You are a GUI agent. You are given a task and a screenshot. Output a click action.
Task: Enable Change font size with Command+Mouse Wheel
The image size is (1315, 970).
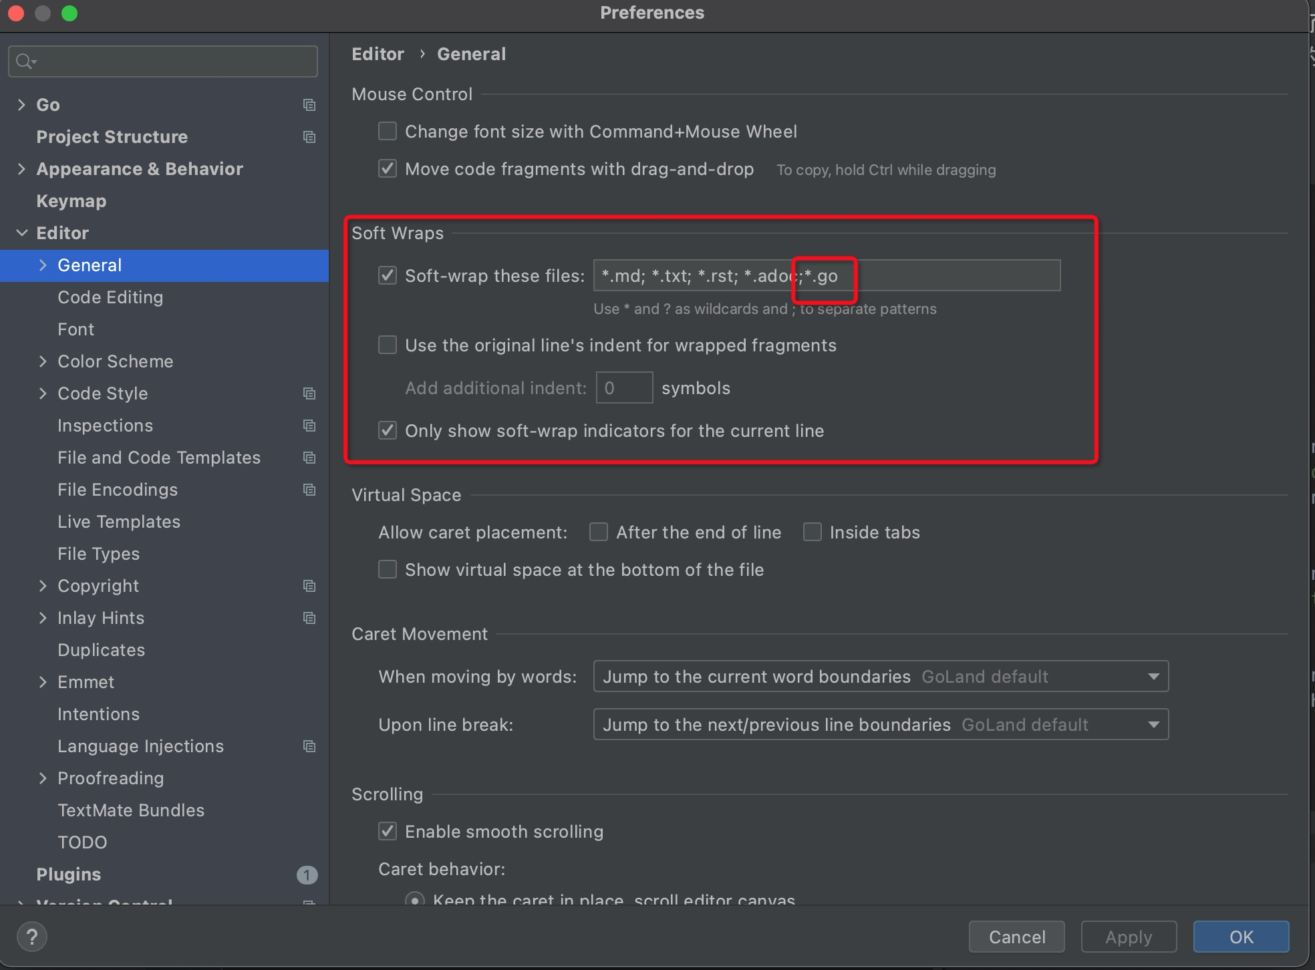pos(388,131)
